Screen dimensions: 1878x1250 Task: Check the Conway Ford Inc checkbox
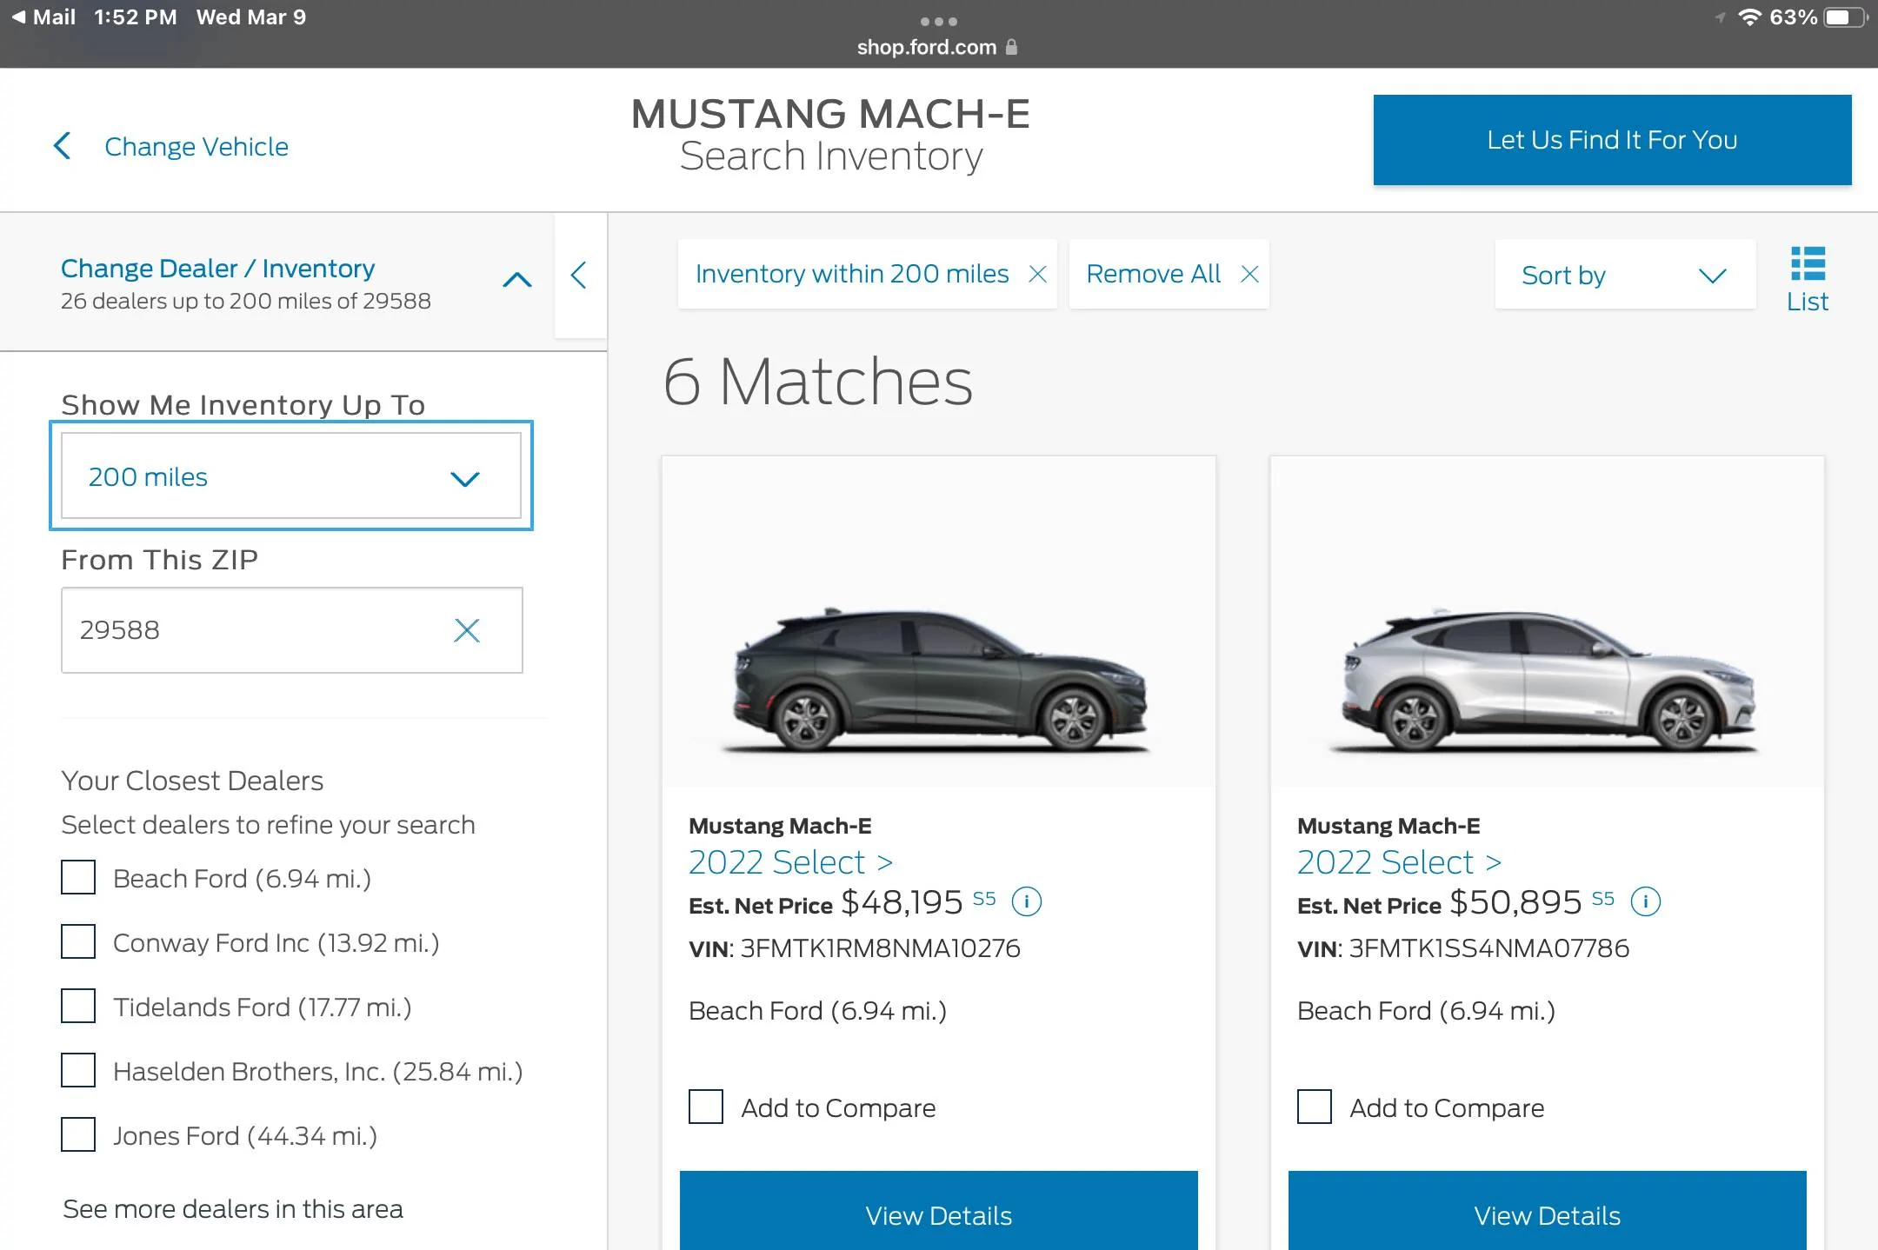point(78,941)
